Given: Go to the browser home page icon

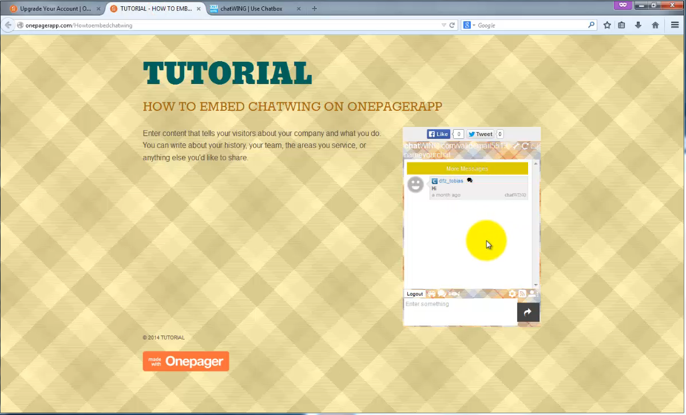Looking at the screenshot, I should [655, 25].
